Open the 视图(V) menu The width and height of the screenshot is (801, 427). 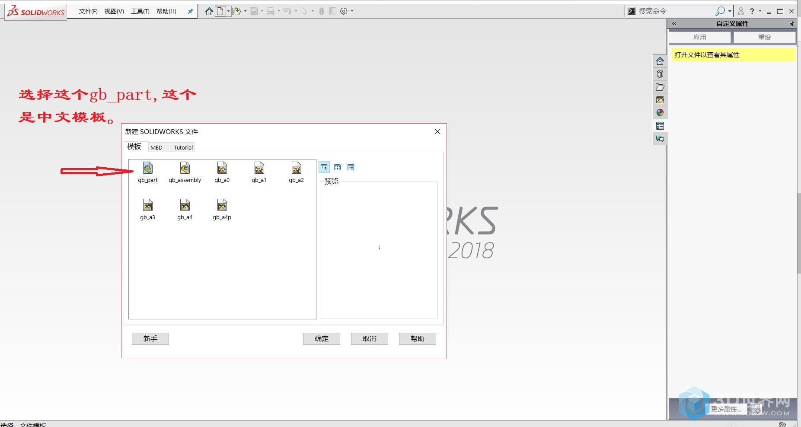click(114, 11)
